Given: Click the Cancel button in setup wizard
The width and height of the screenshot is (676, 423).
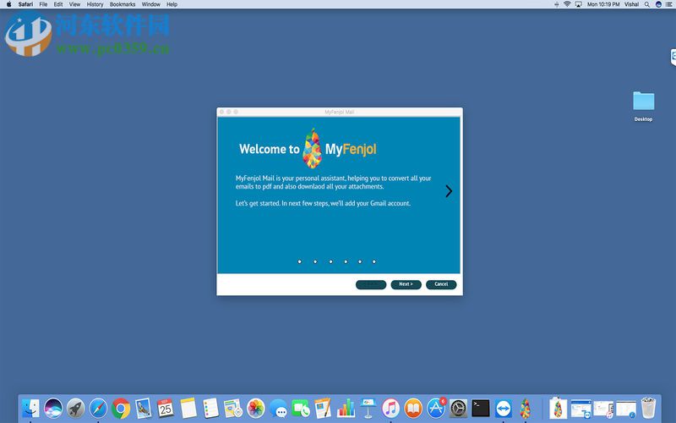Looking at the screenshot, I should coord(441,284).
